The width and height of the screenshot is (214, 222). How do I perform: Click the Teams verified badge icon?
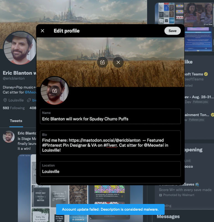click(206, 74)
